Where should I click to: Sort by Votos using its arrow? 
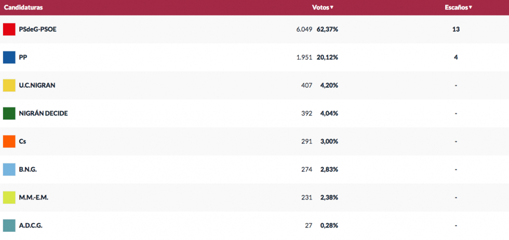point(331,7)
